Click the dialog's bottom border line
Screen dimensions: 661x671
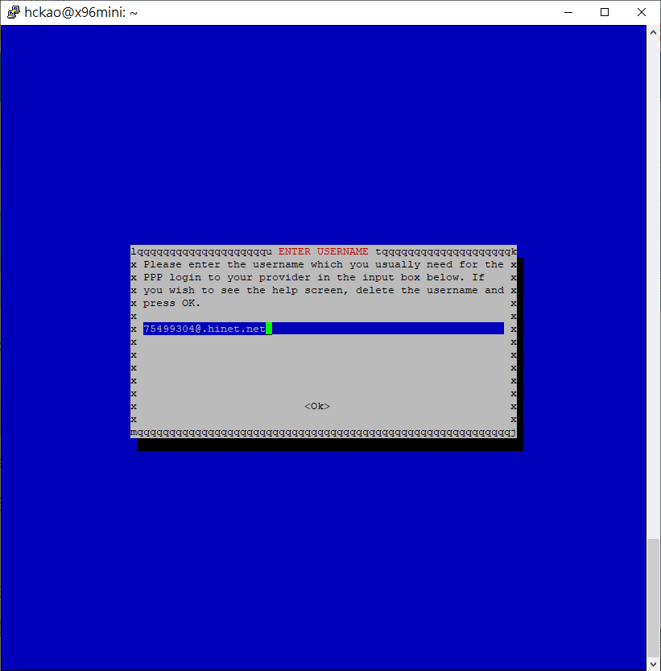coord(323,433)
